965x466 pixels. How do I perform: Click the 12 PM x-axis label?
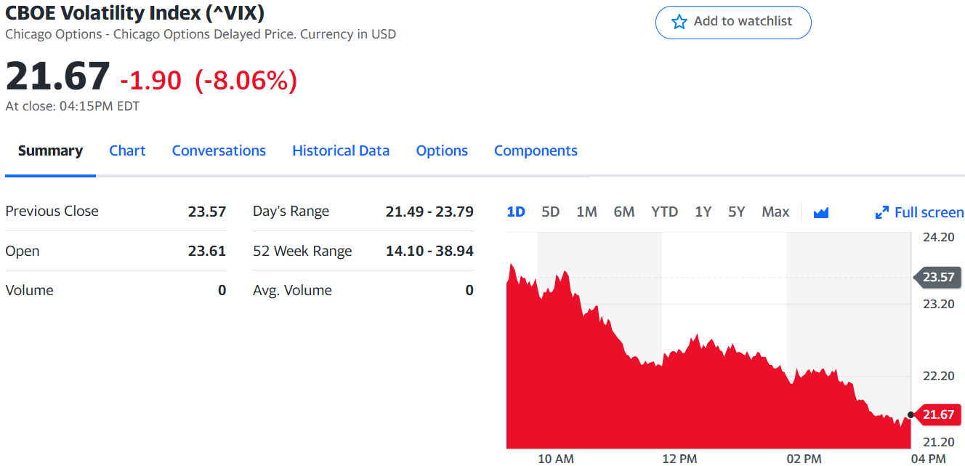click(x=679, y=459)
